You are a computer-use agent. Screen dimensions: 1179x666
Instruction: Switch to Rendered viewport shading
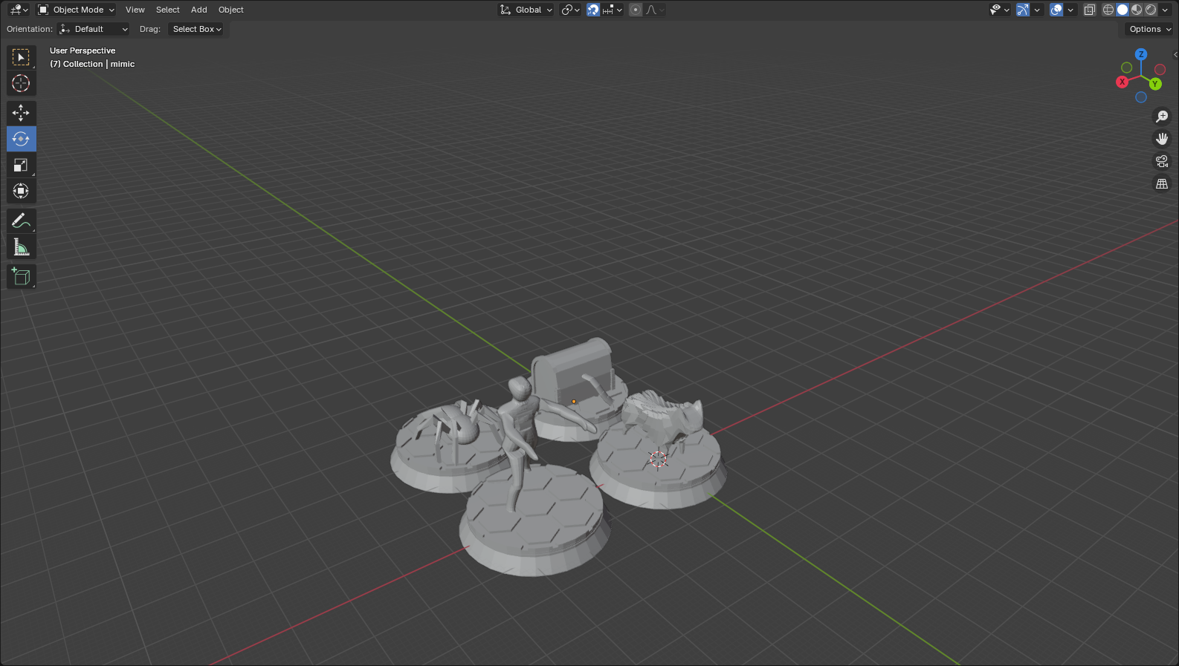[x=1151, y=10]
